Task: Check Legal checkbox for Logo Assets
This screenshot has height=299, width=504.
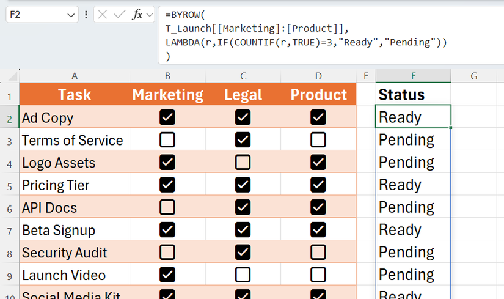Action: [243, 163]
